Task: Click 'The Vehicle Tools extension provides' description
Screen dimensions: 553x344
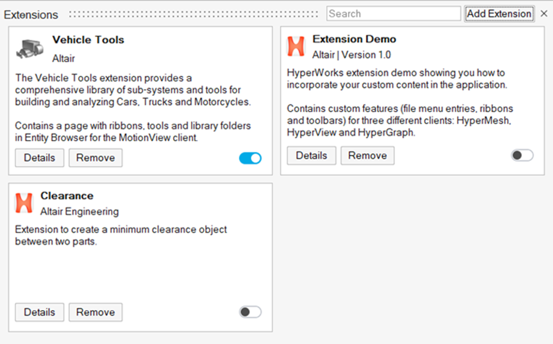Action: pyautogui.click(x=133, y=90)
